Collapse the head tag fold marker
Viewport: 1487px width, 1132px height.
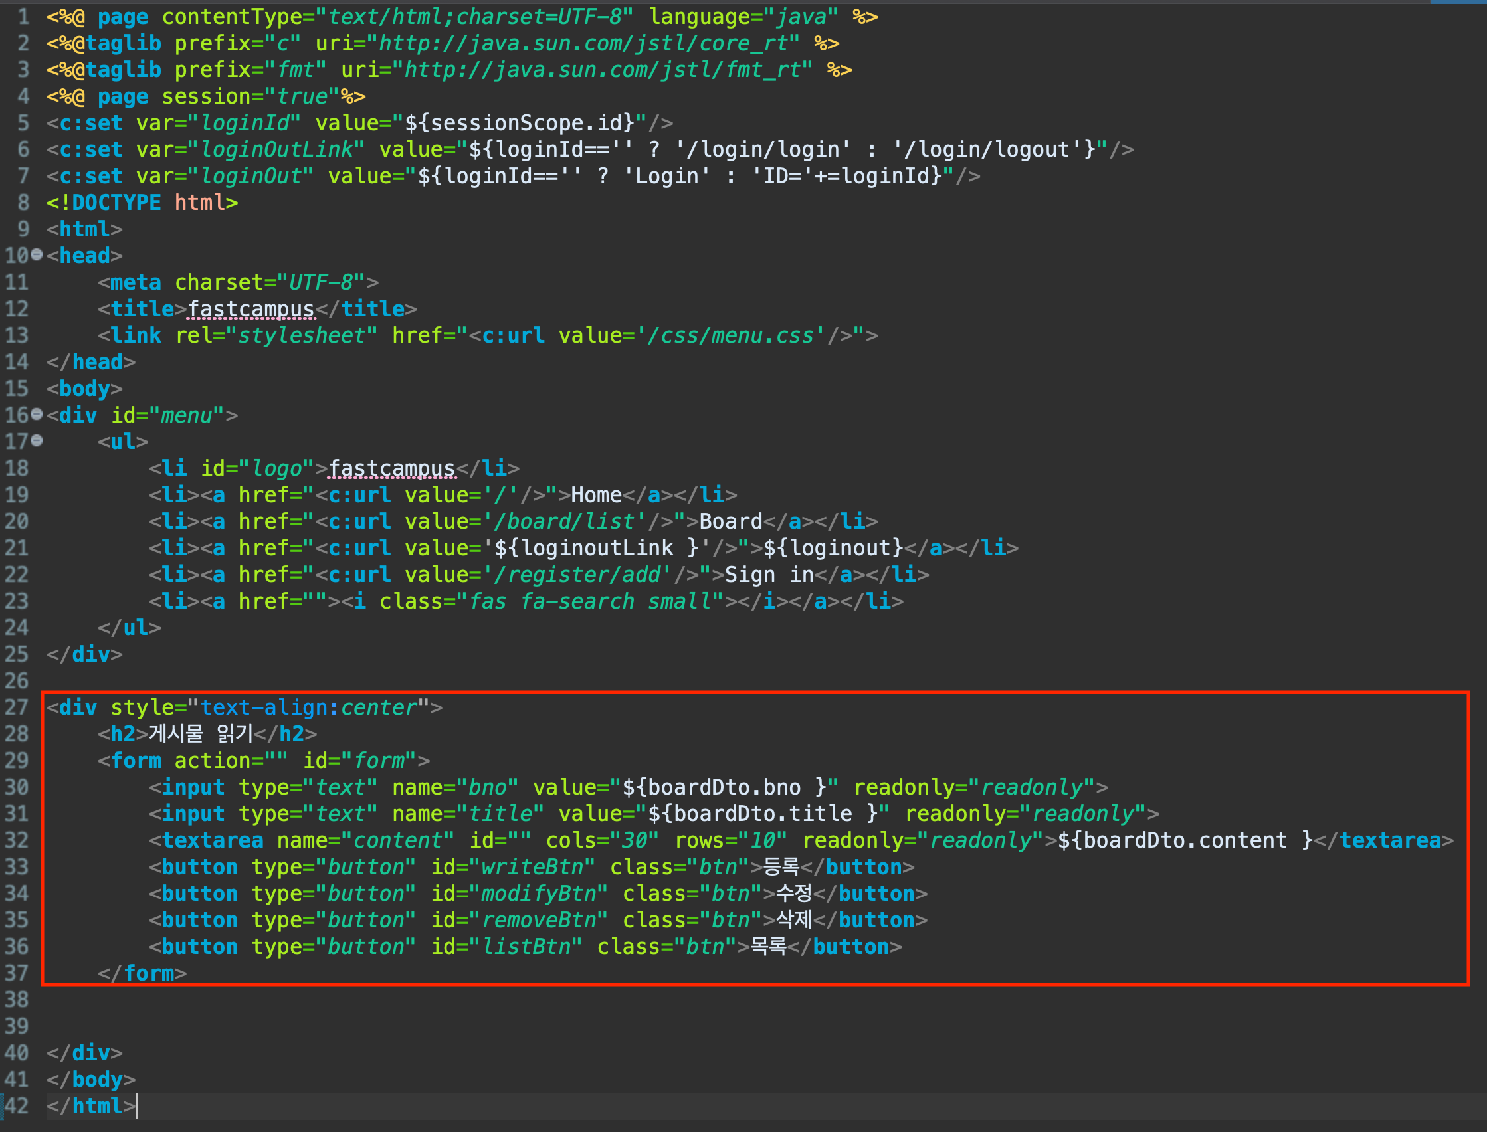point(37,254)
